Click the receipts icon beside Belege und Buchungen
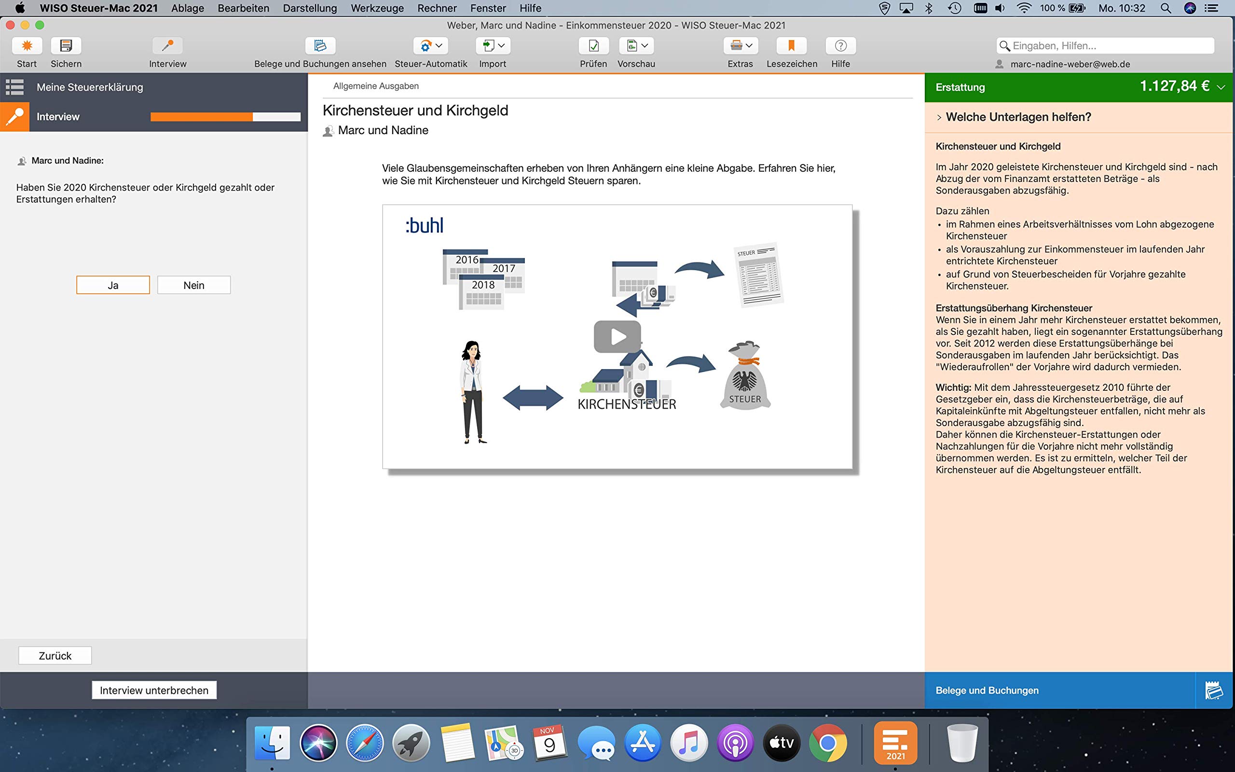The width and height of the screenshot is (1235, 772). coord(1214,690)
